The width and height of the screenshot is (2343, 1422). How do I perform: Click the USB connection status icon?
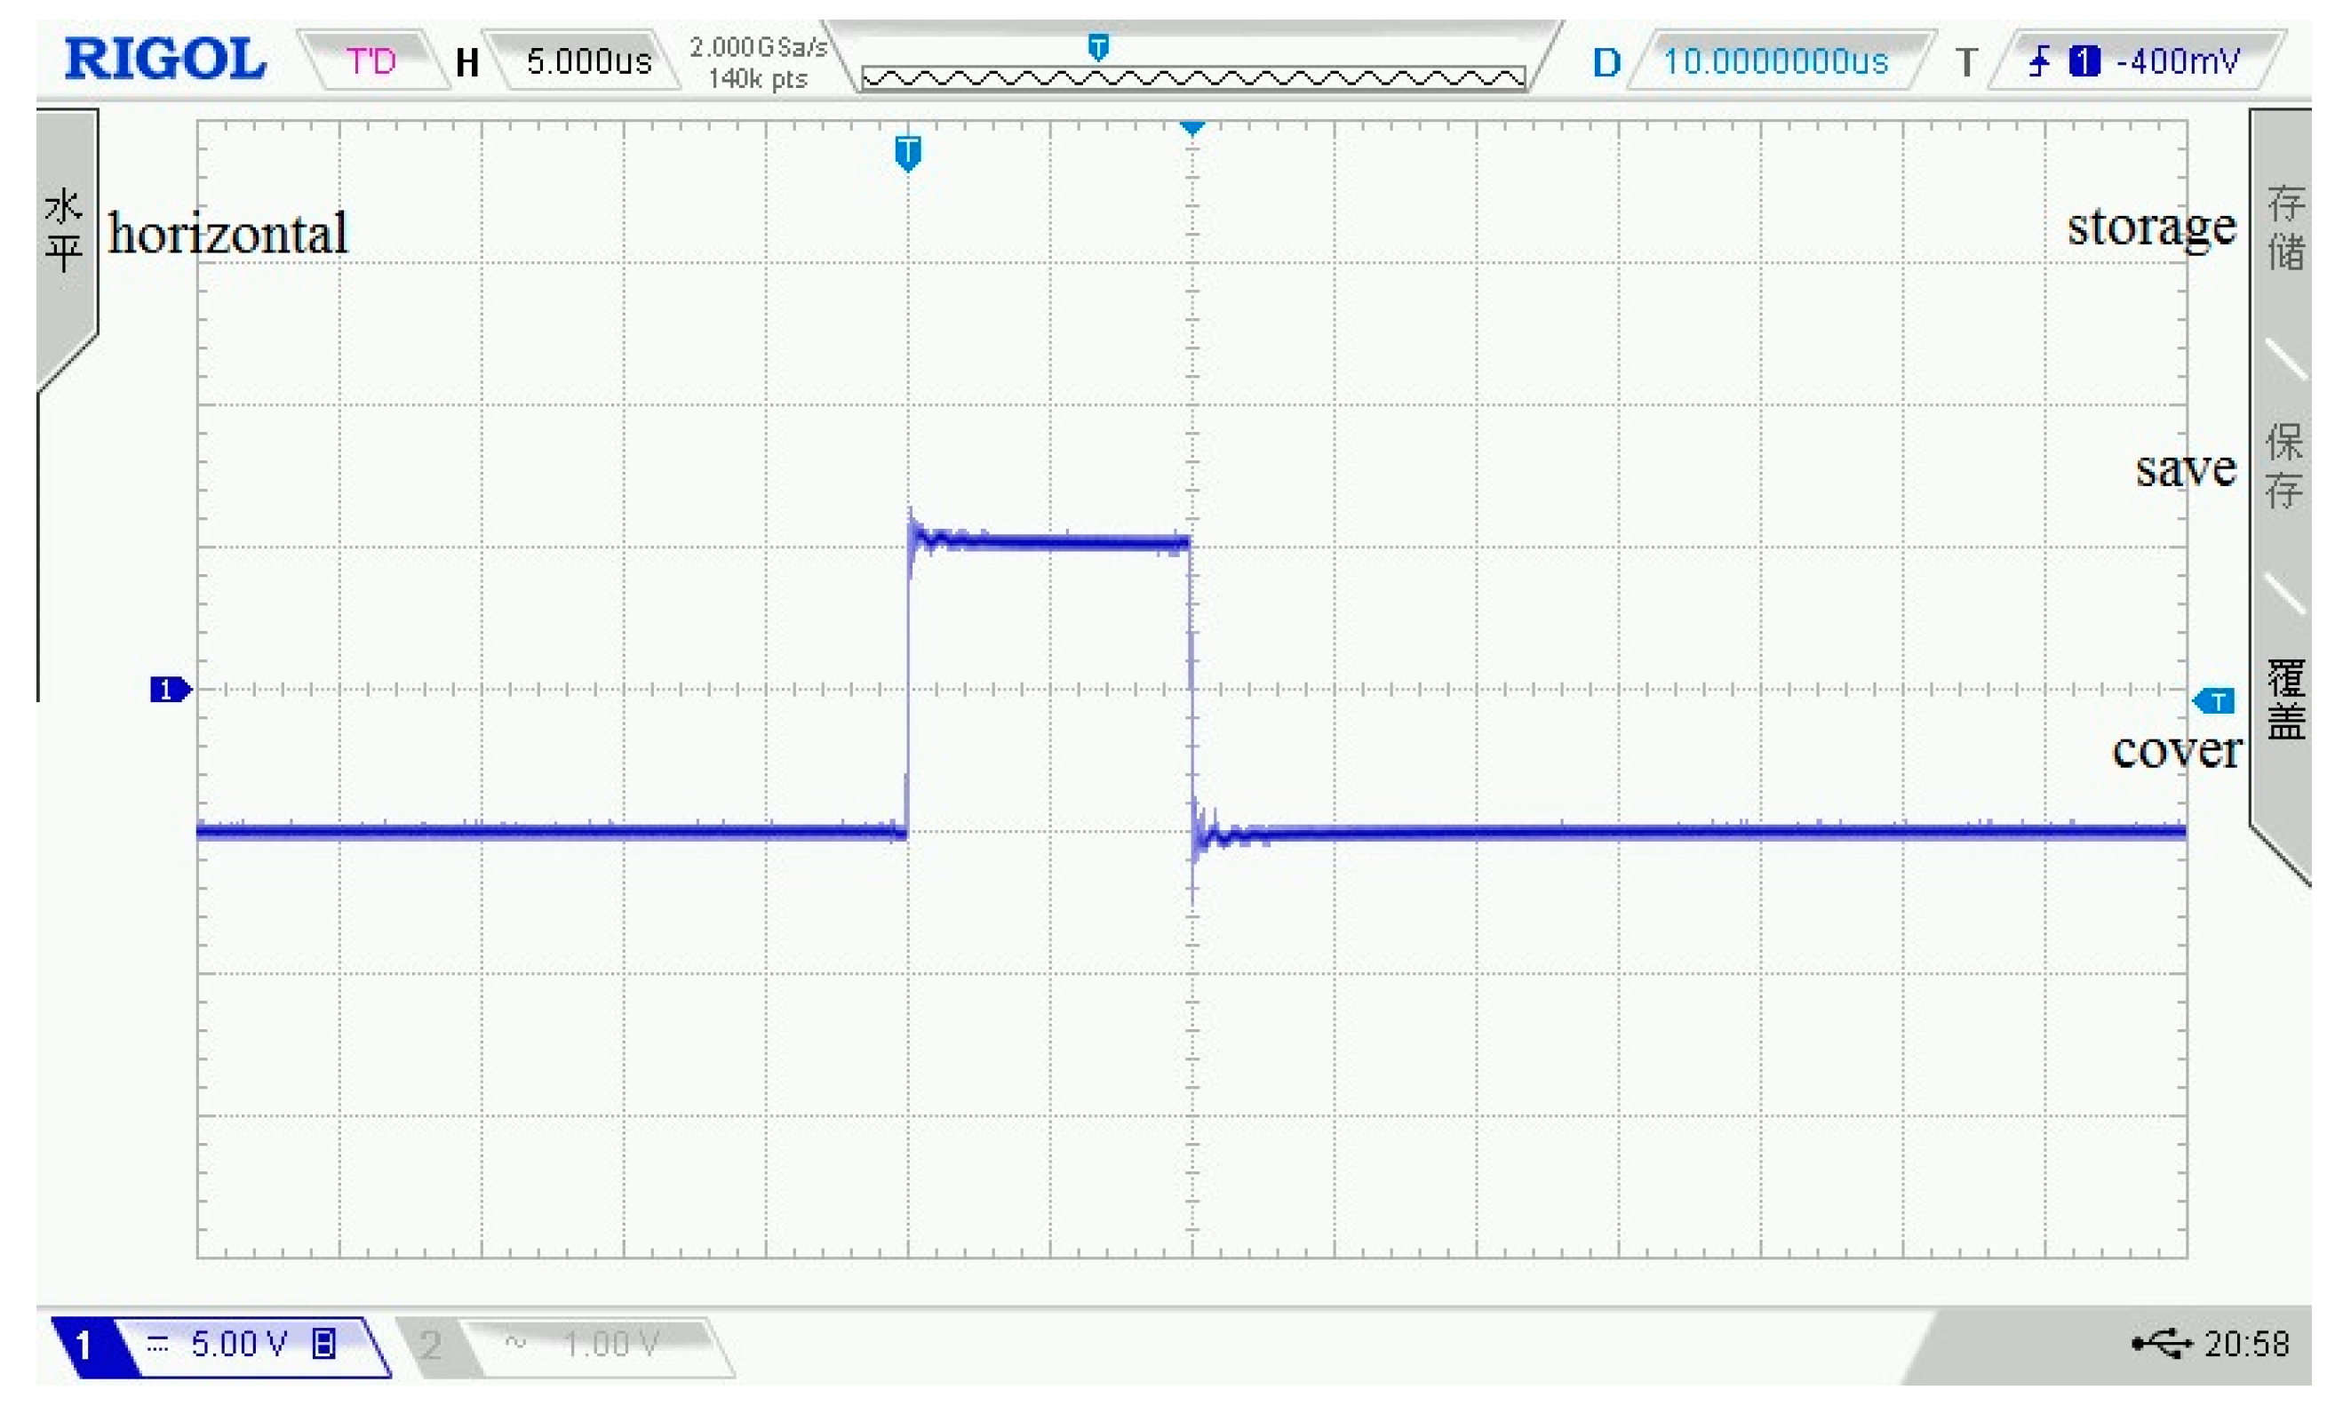click(2163, 1343)
